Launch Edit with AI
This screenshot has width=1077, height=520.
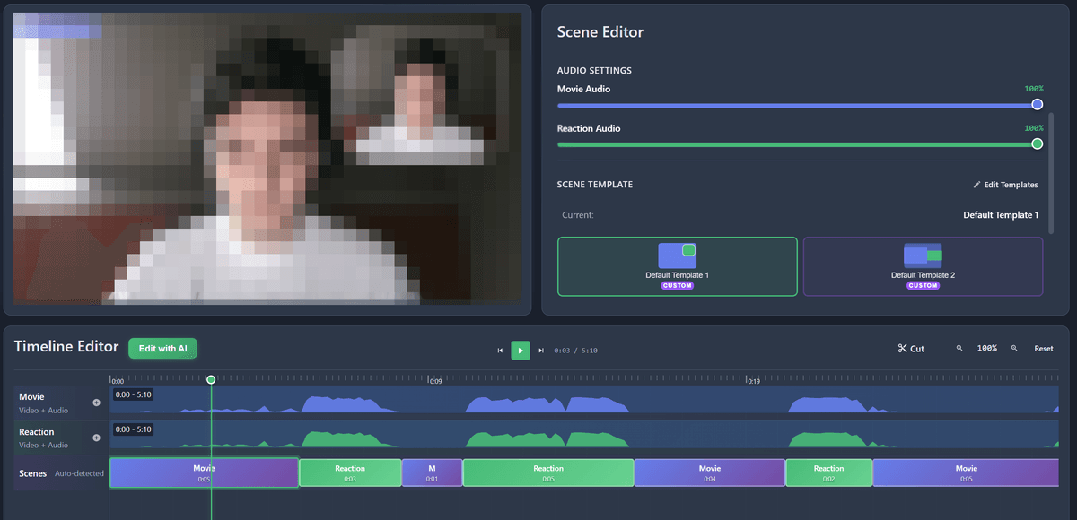(x=162, y=349)
